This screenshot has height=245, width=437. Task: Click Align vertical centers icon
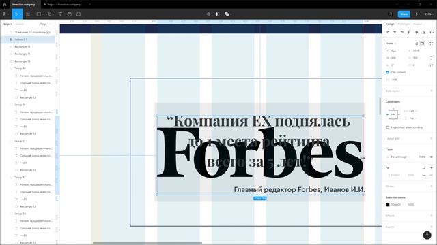[417, 32]
